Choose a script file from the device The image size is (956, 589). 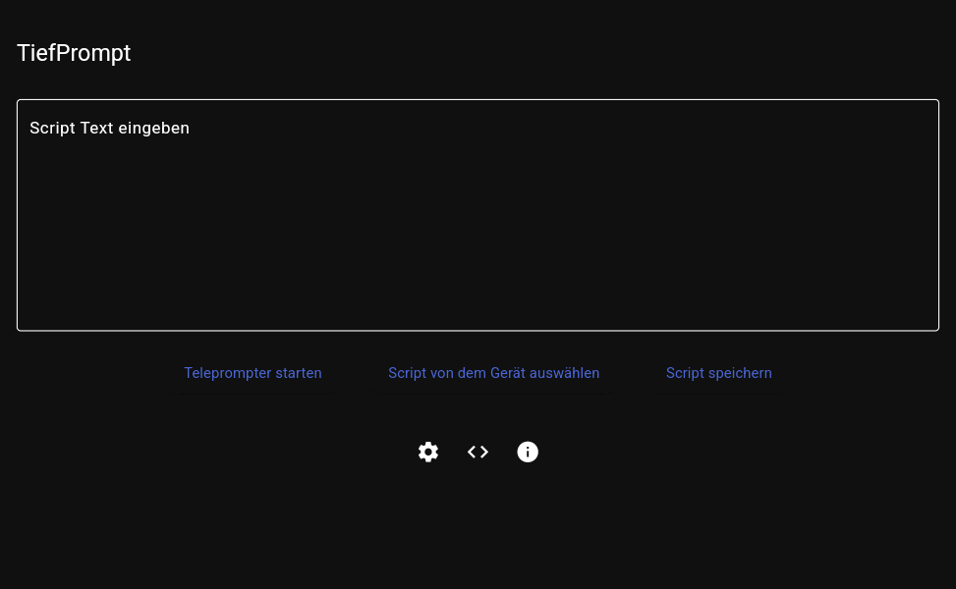pyautogui.click(x=493, y=373)
